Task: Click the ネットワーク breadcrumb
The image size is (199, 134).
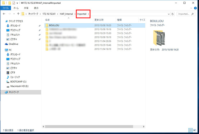Action: pos(33,14)
